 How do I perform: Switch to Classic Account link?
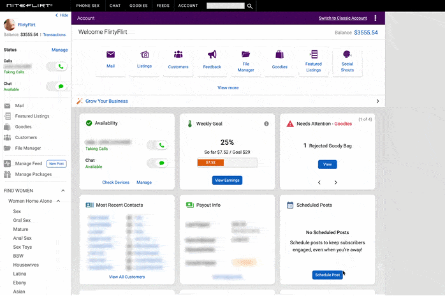(x=342, y=18)
